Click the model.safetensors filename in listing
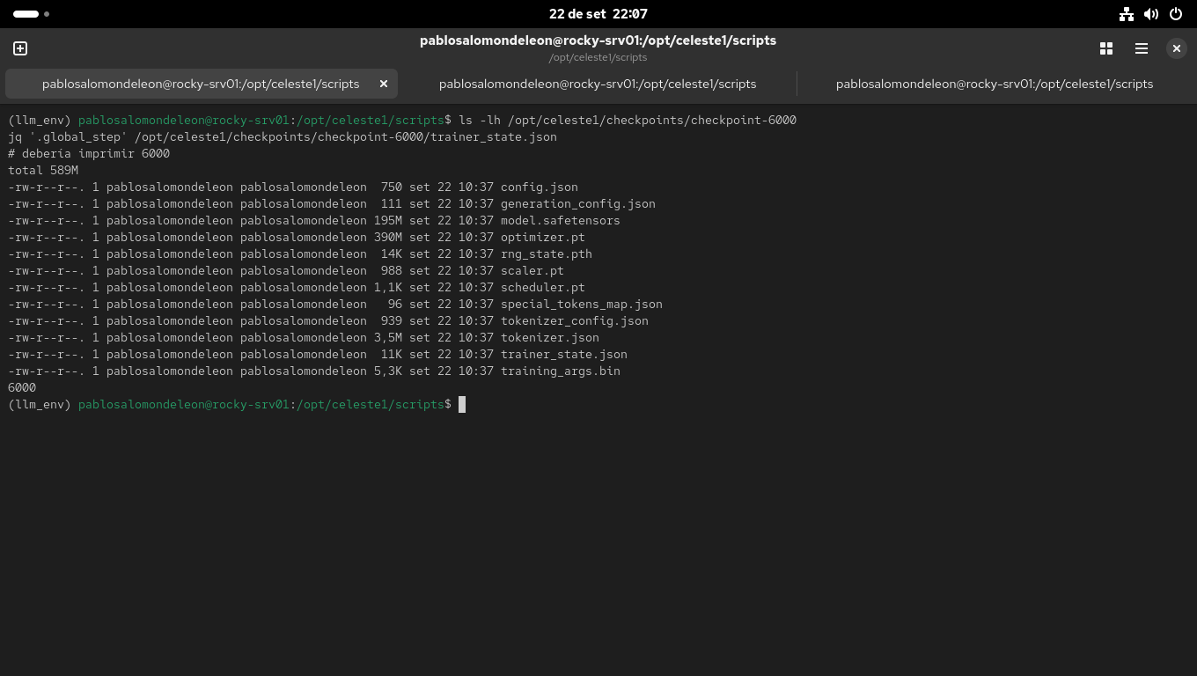Screen dimensions: 1197x676 coord(560,220)
